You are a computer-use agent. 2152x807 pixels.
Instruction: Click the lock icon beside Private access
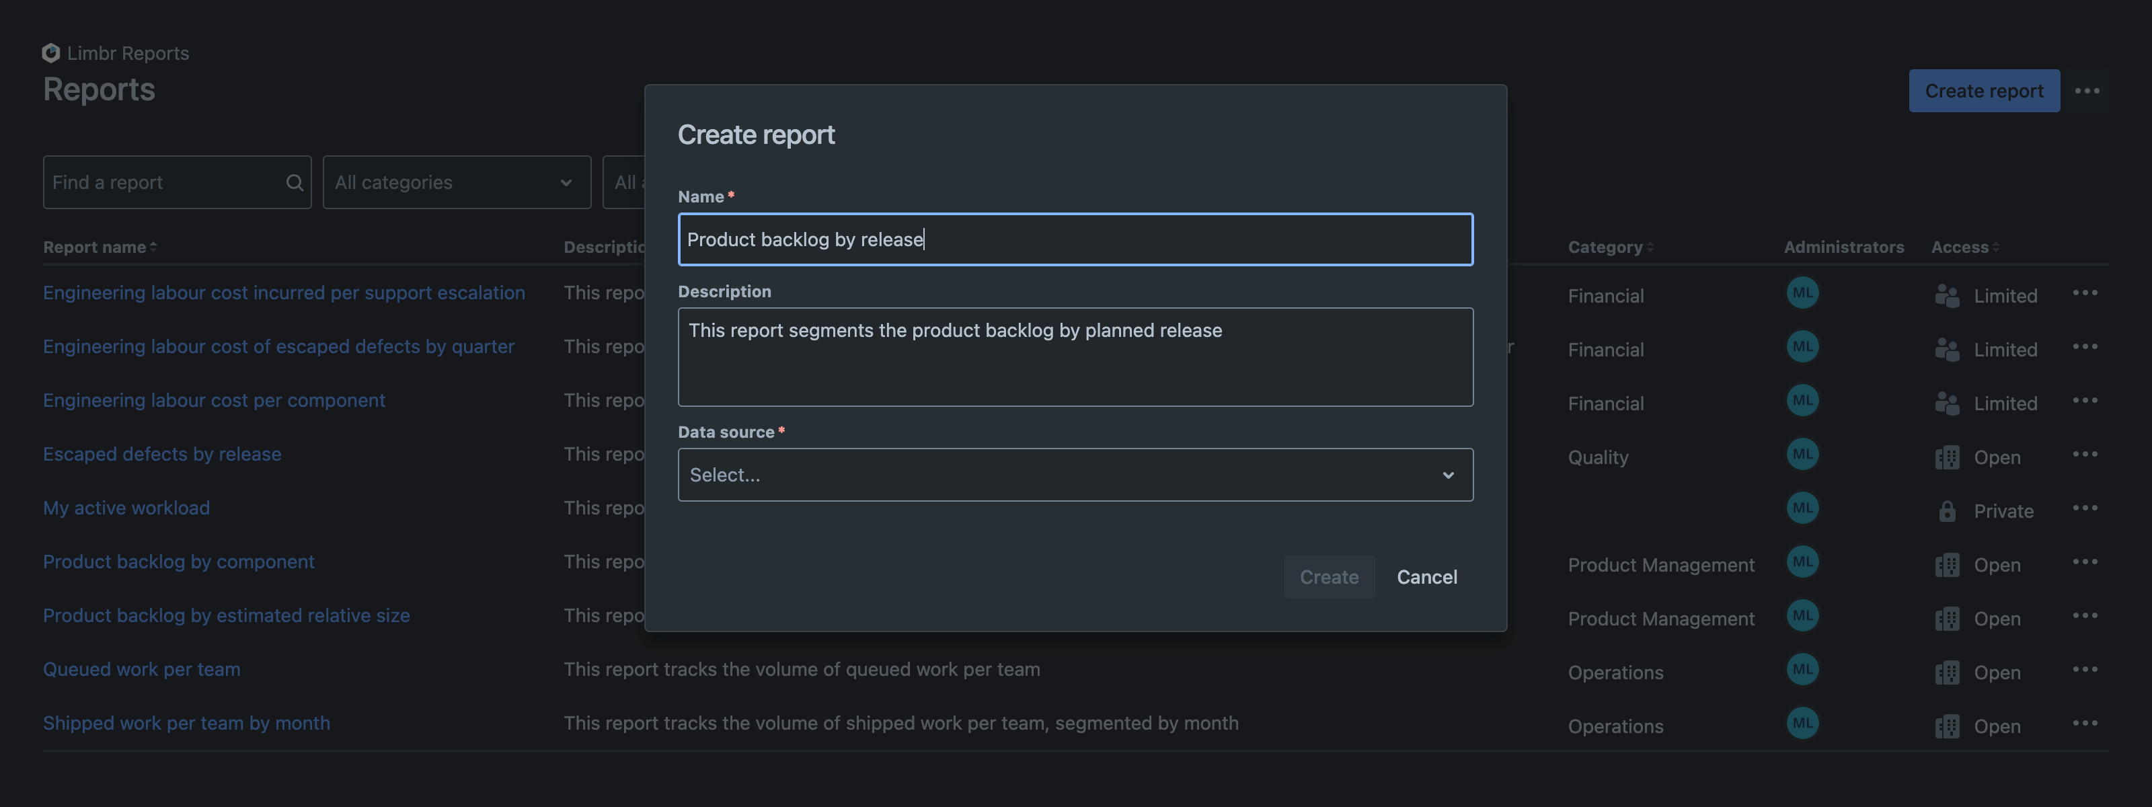coord(1948,510)
